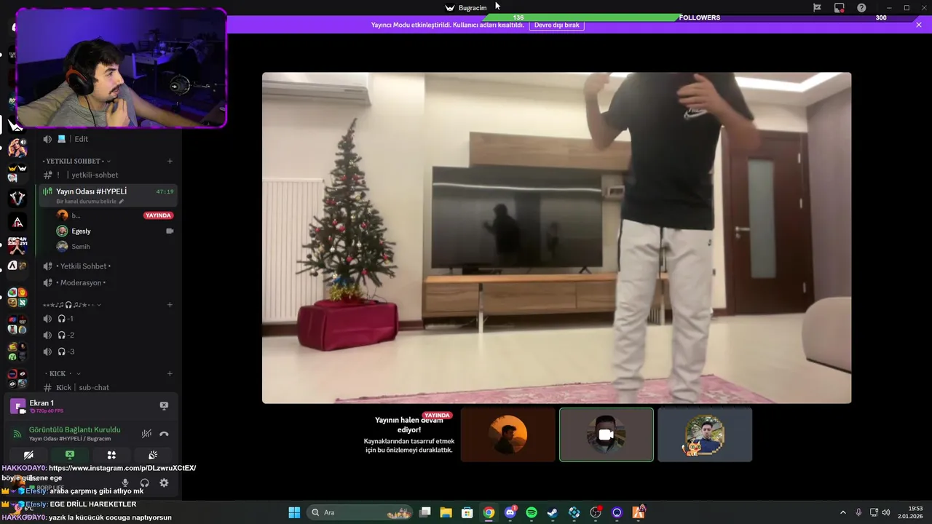Image resolution: width=932 pixels, height=524 pixels.
Task: Open OBS Studio from taskbar
Action: tap(596, 512)
